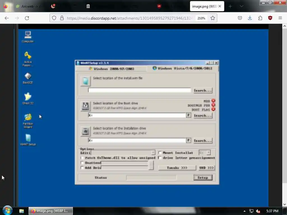Click the Setup button
The height and width of the screenshot is (215, 287).
pyautogui.click(x=203, y=177)
